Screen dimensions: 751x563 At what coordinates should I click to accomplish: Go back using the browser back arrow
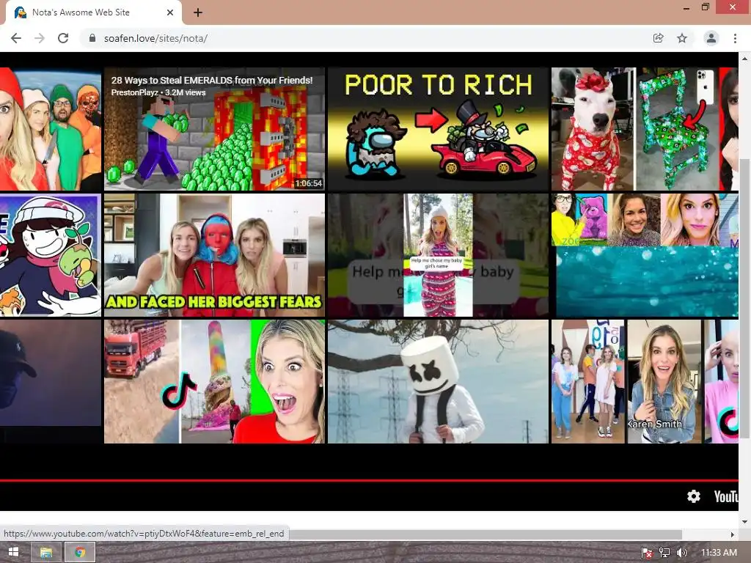(x=16, y=38)
